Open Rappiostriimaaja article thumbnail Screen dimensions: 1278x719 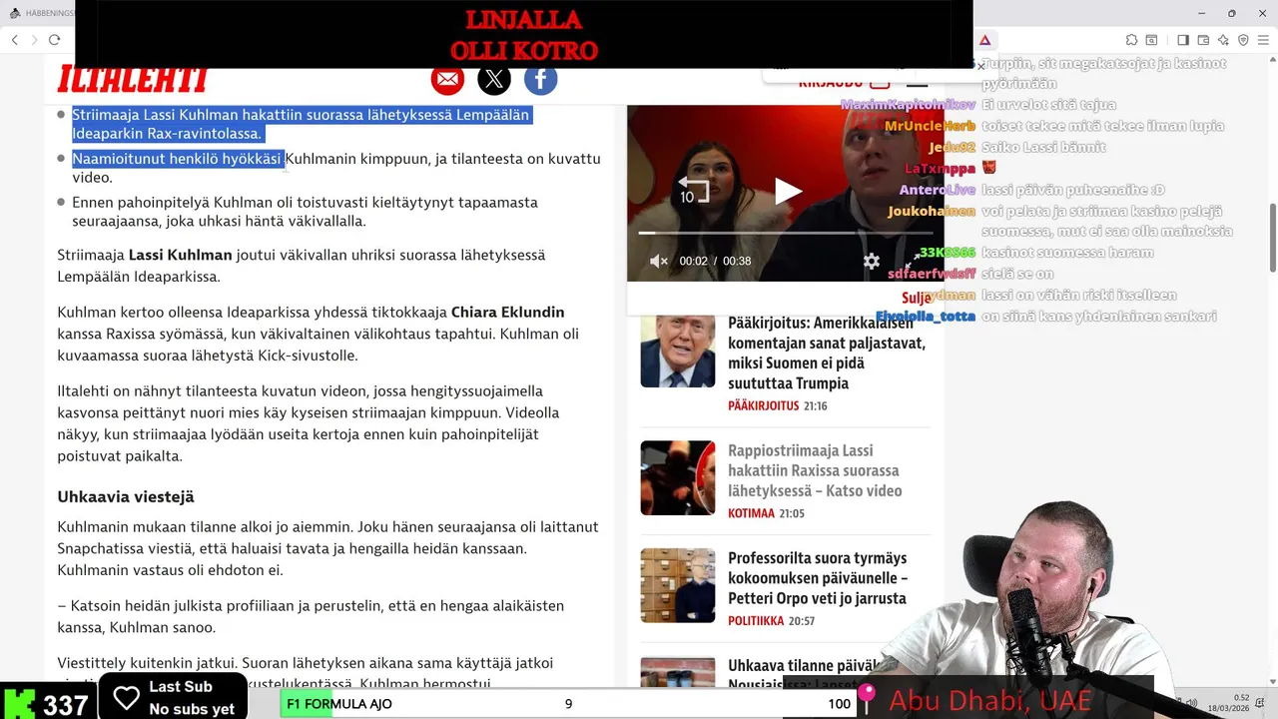(x=678, y=478)
